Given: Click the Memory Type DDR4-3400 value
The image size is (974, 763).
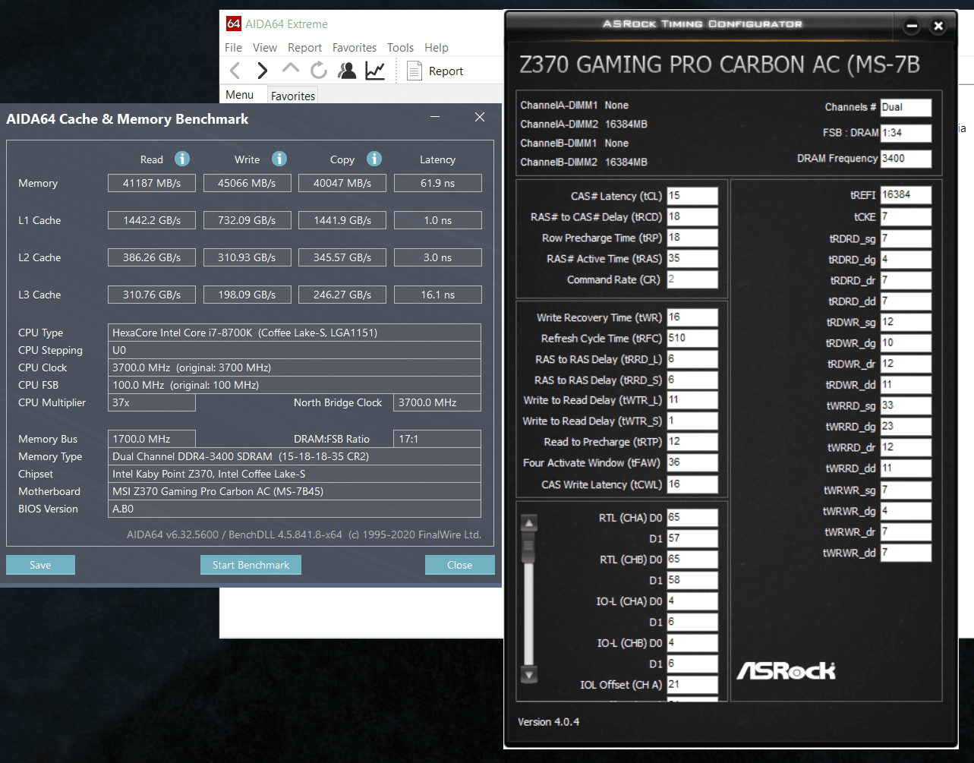Looking at the screenshot, I should (295, 456).
